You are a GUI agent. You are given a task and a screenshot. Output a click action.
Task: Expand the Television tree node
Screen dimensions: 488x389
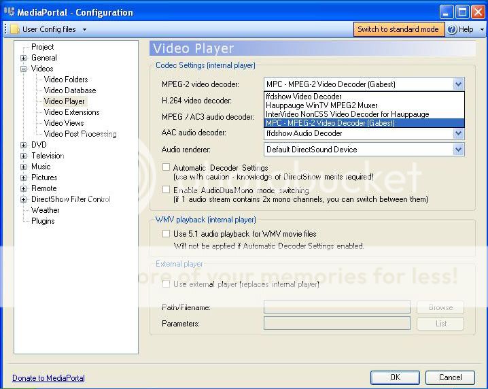(x=24, y=156)
